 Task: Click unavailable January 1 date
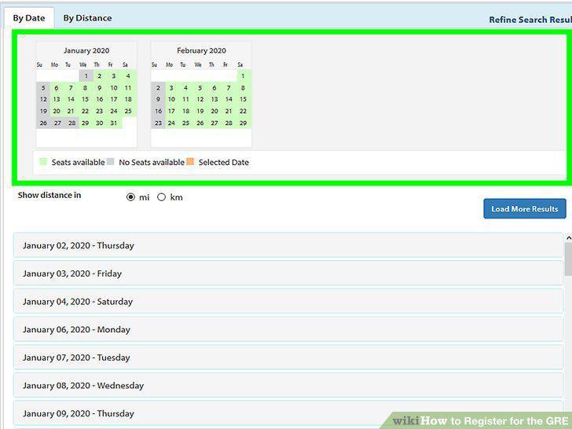(86, 76)
